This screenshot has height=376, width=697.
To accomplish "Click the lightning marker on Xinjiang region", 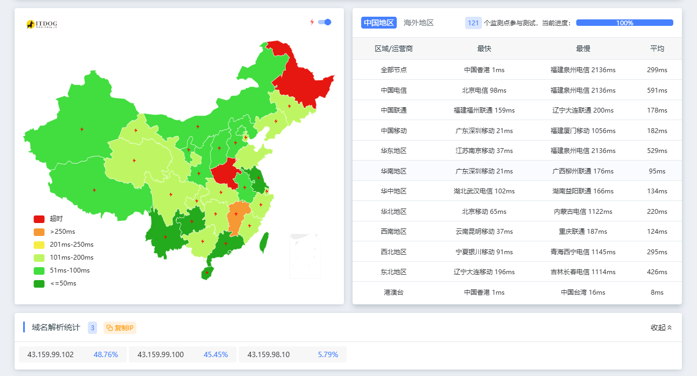I will point(82,129).
